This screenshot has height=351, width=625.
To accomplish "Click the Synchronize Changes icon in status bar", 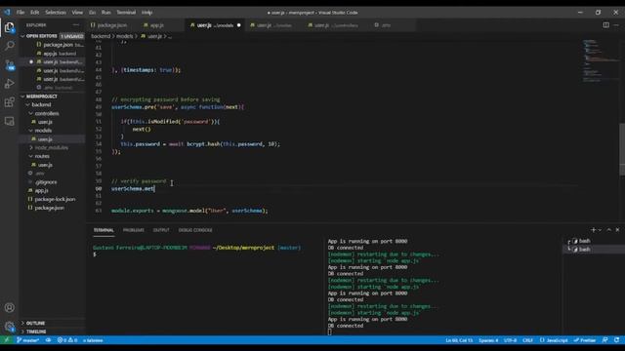I will pos(48,340).
